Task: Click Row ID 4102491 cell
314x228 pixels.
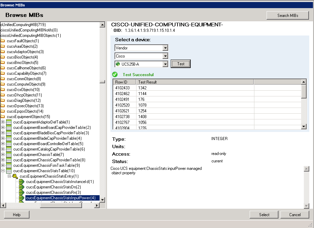Action: (x=125, y=99)
